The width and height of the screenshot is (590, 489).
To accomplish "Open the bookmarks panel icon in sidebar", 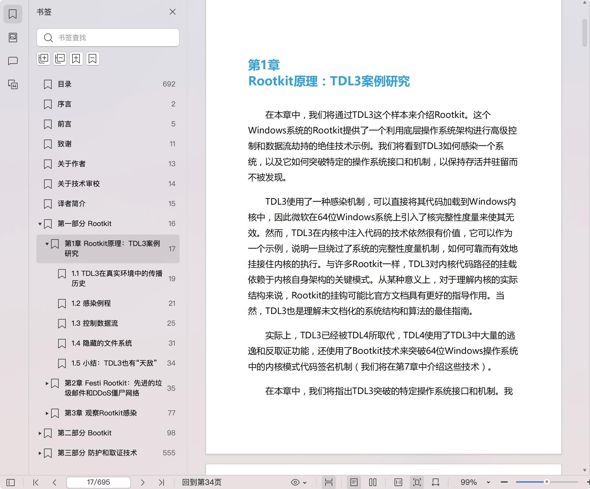I will pos(13,14).
